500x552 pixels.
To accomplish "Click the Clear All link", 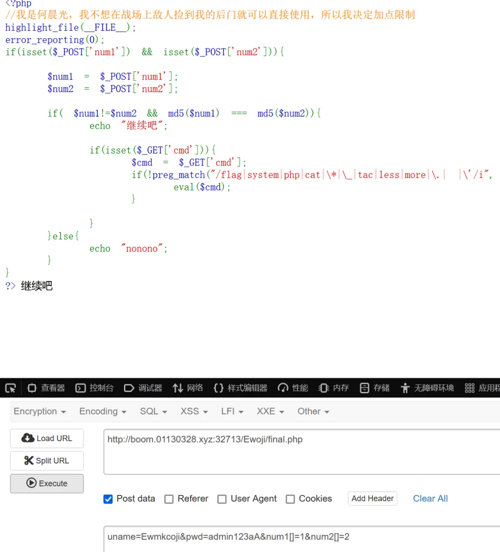I will point(430,499).
